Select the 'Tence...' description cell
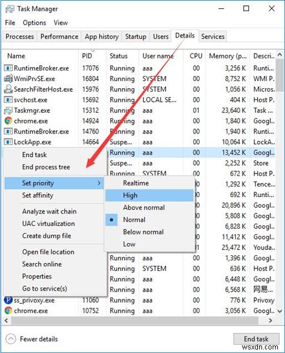Screen dimensions: 285x353 (264, 184)
